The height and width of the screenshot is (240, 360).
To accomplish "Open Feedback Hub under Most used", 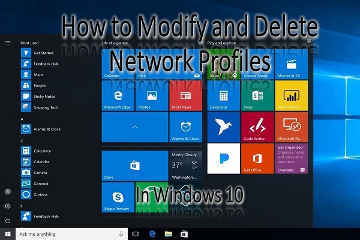I will pos(40,64).
